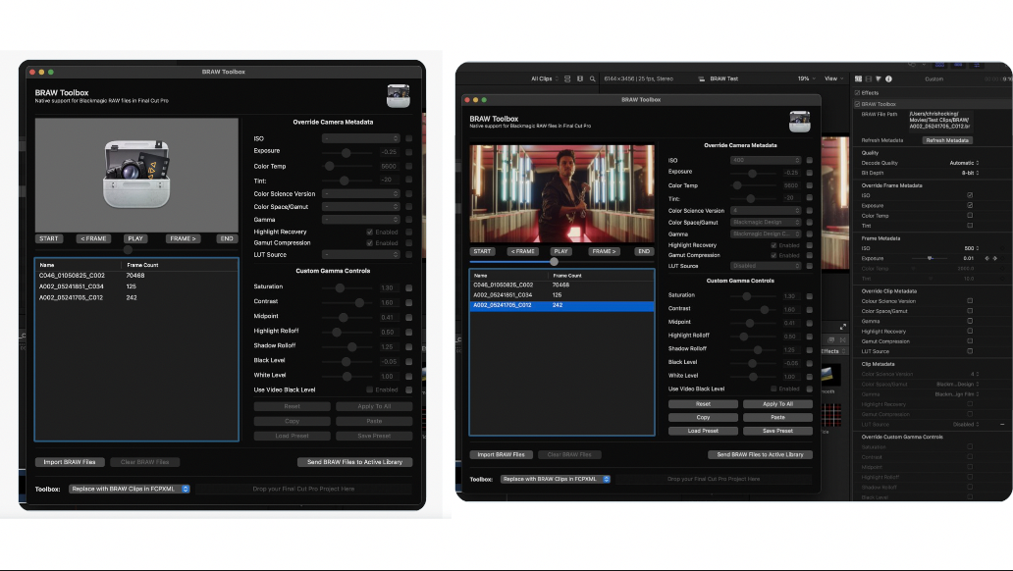Viewport: 1013px width, 571px height.
Task: Open the Bit Depth 8-bit dropdown
Action: [x=970, y=173]
